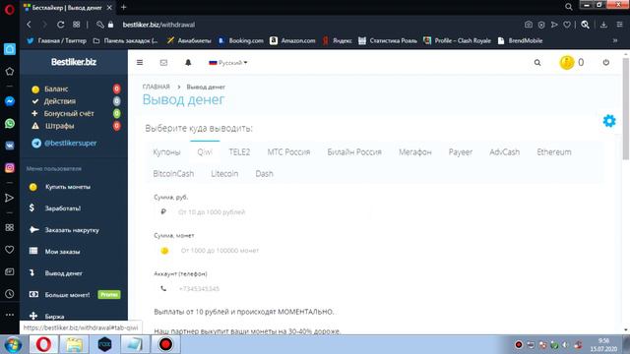Open the Opera menu logo

pyautogui.click(x=9, y=9)
